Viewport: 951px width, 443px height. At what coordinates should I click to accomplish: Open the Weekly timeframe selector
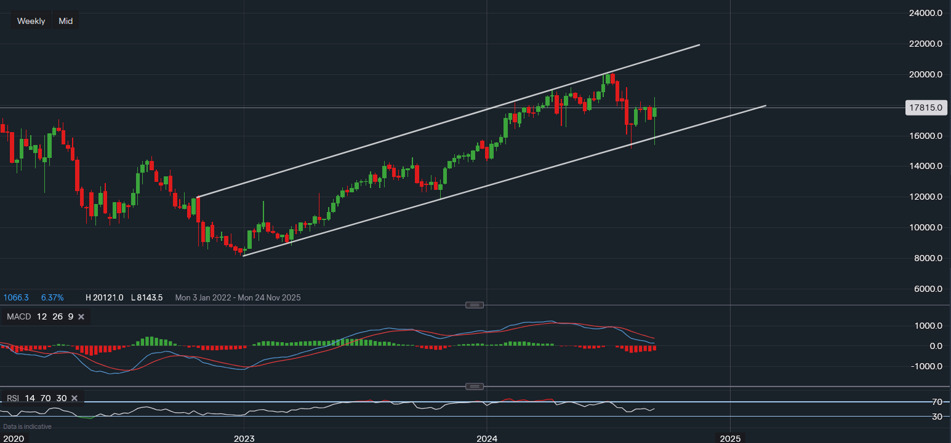[30, 20]
